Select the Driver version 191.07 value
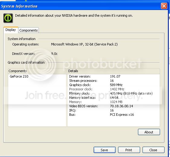The width and height of the screenshot is (170, 157). (x=115, y=76)
